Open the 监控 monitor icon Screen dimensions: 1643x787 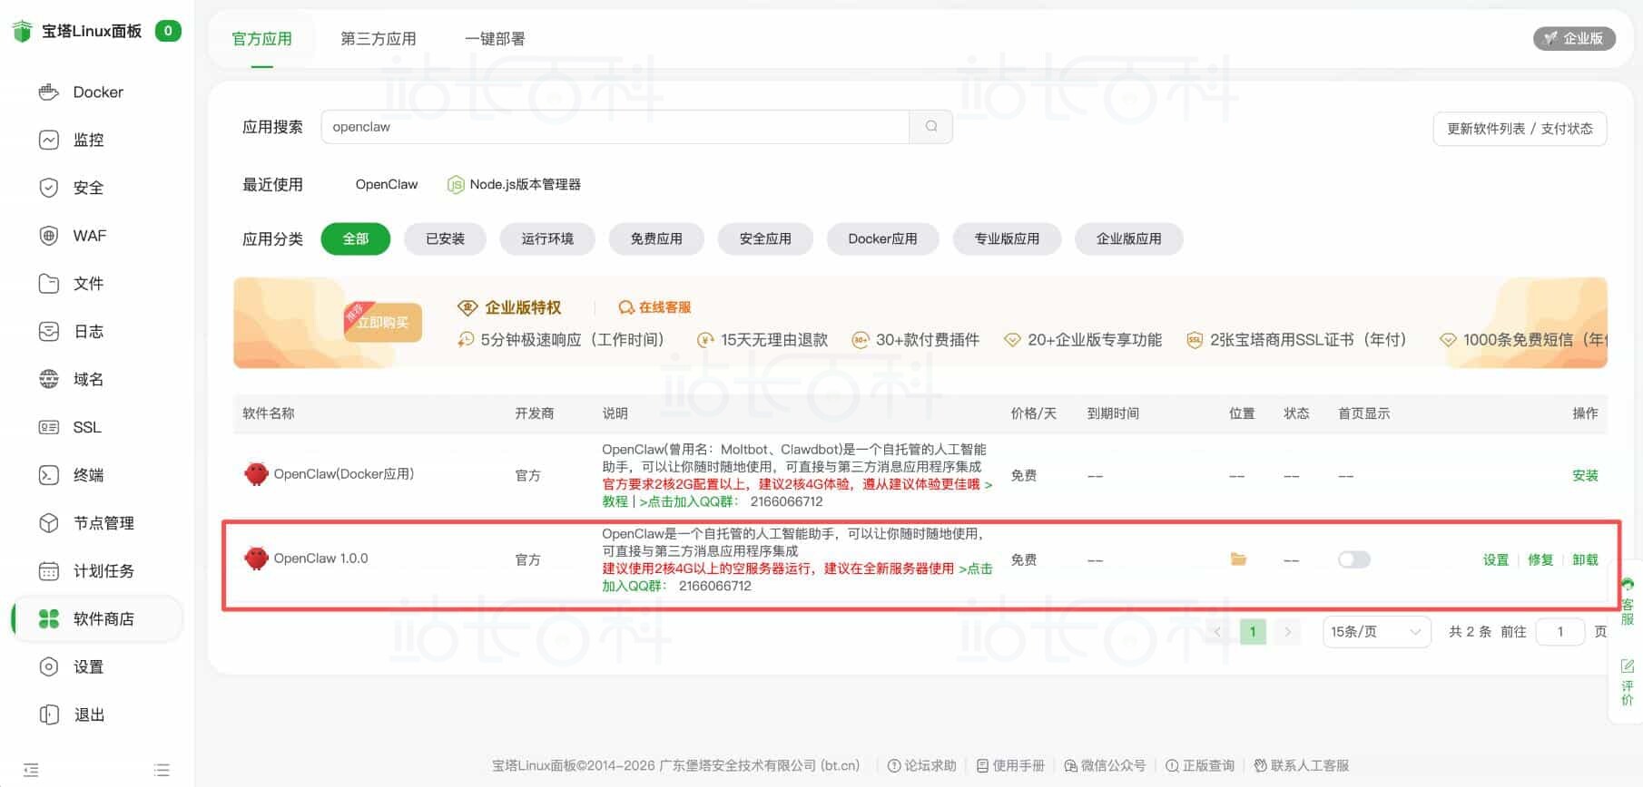tap(49, 141)
